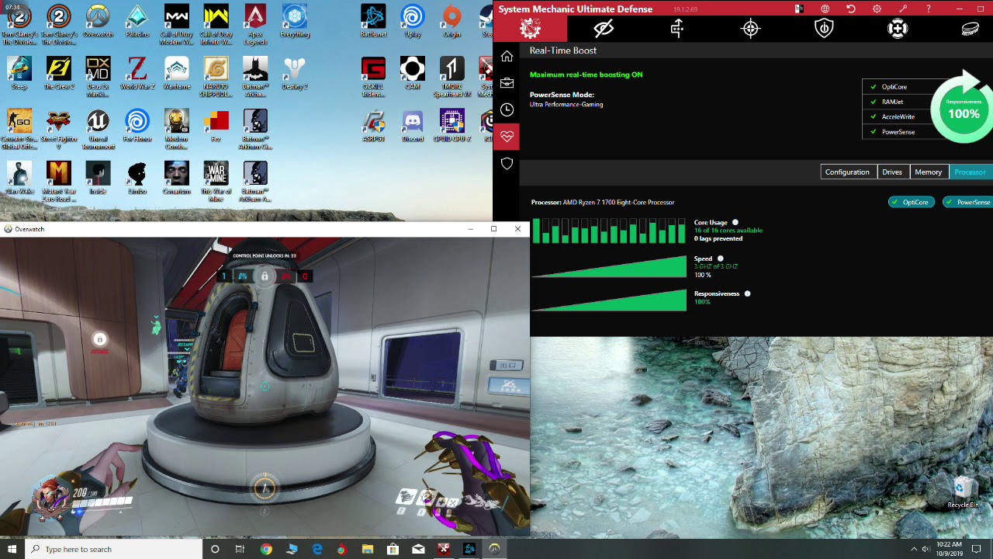Open the Discord desktop shortcut
The image size is (993, 559).
(413, 126)
